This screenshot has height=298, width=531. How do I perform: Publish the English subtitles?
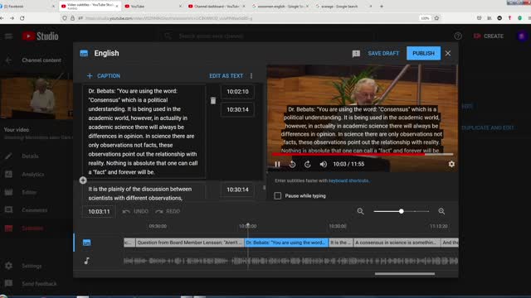point(423,53)
